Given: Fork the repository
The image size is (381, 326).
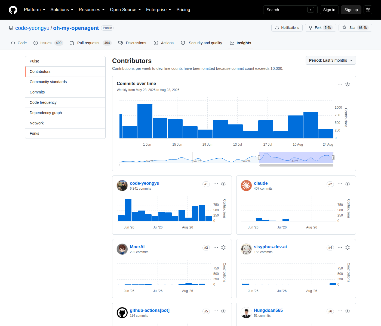Looking at the screenshot, I should pos(321,28).
